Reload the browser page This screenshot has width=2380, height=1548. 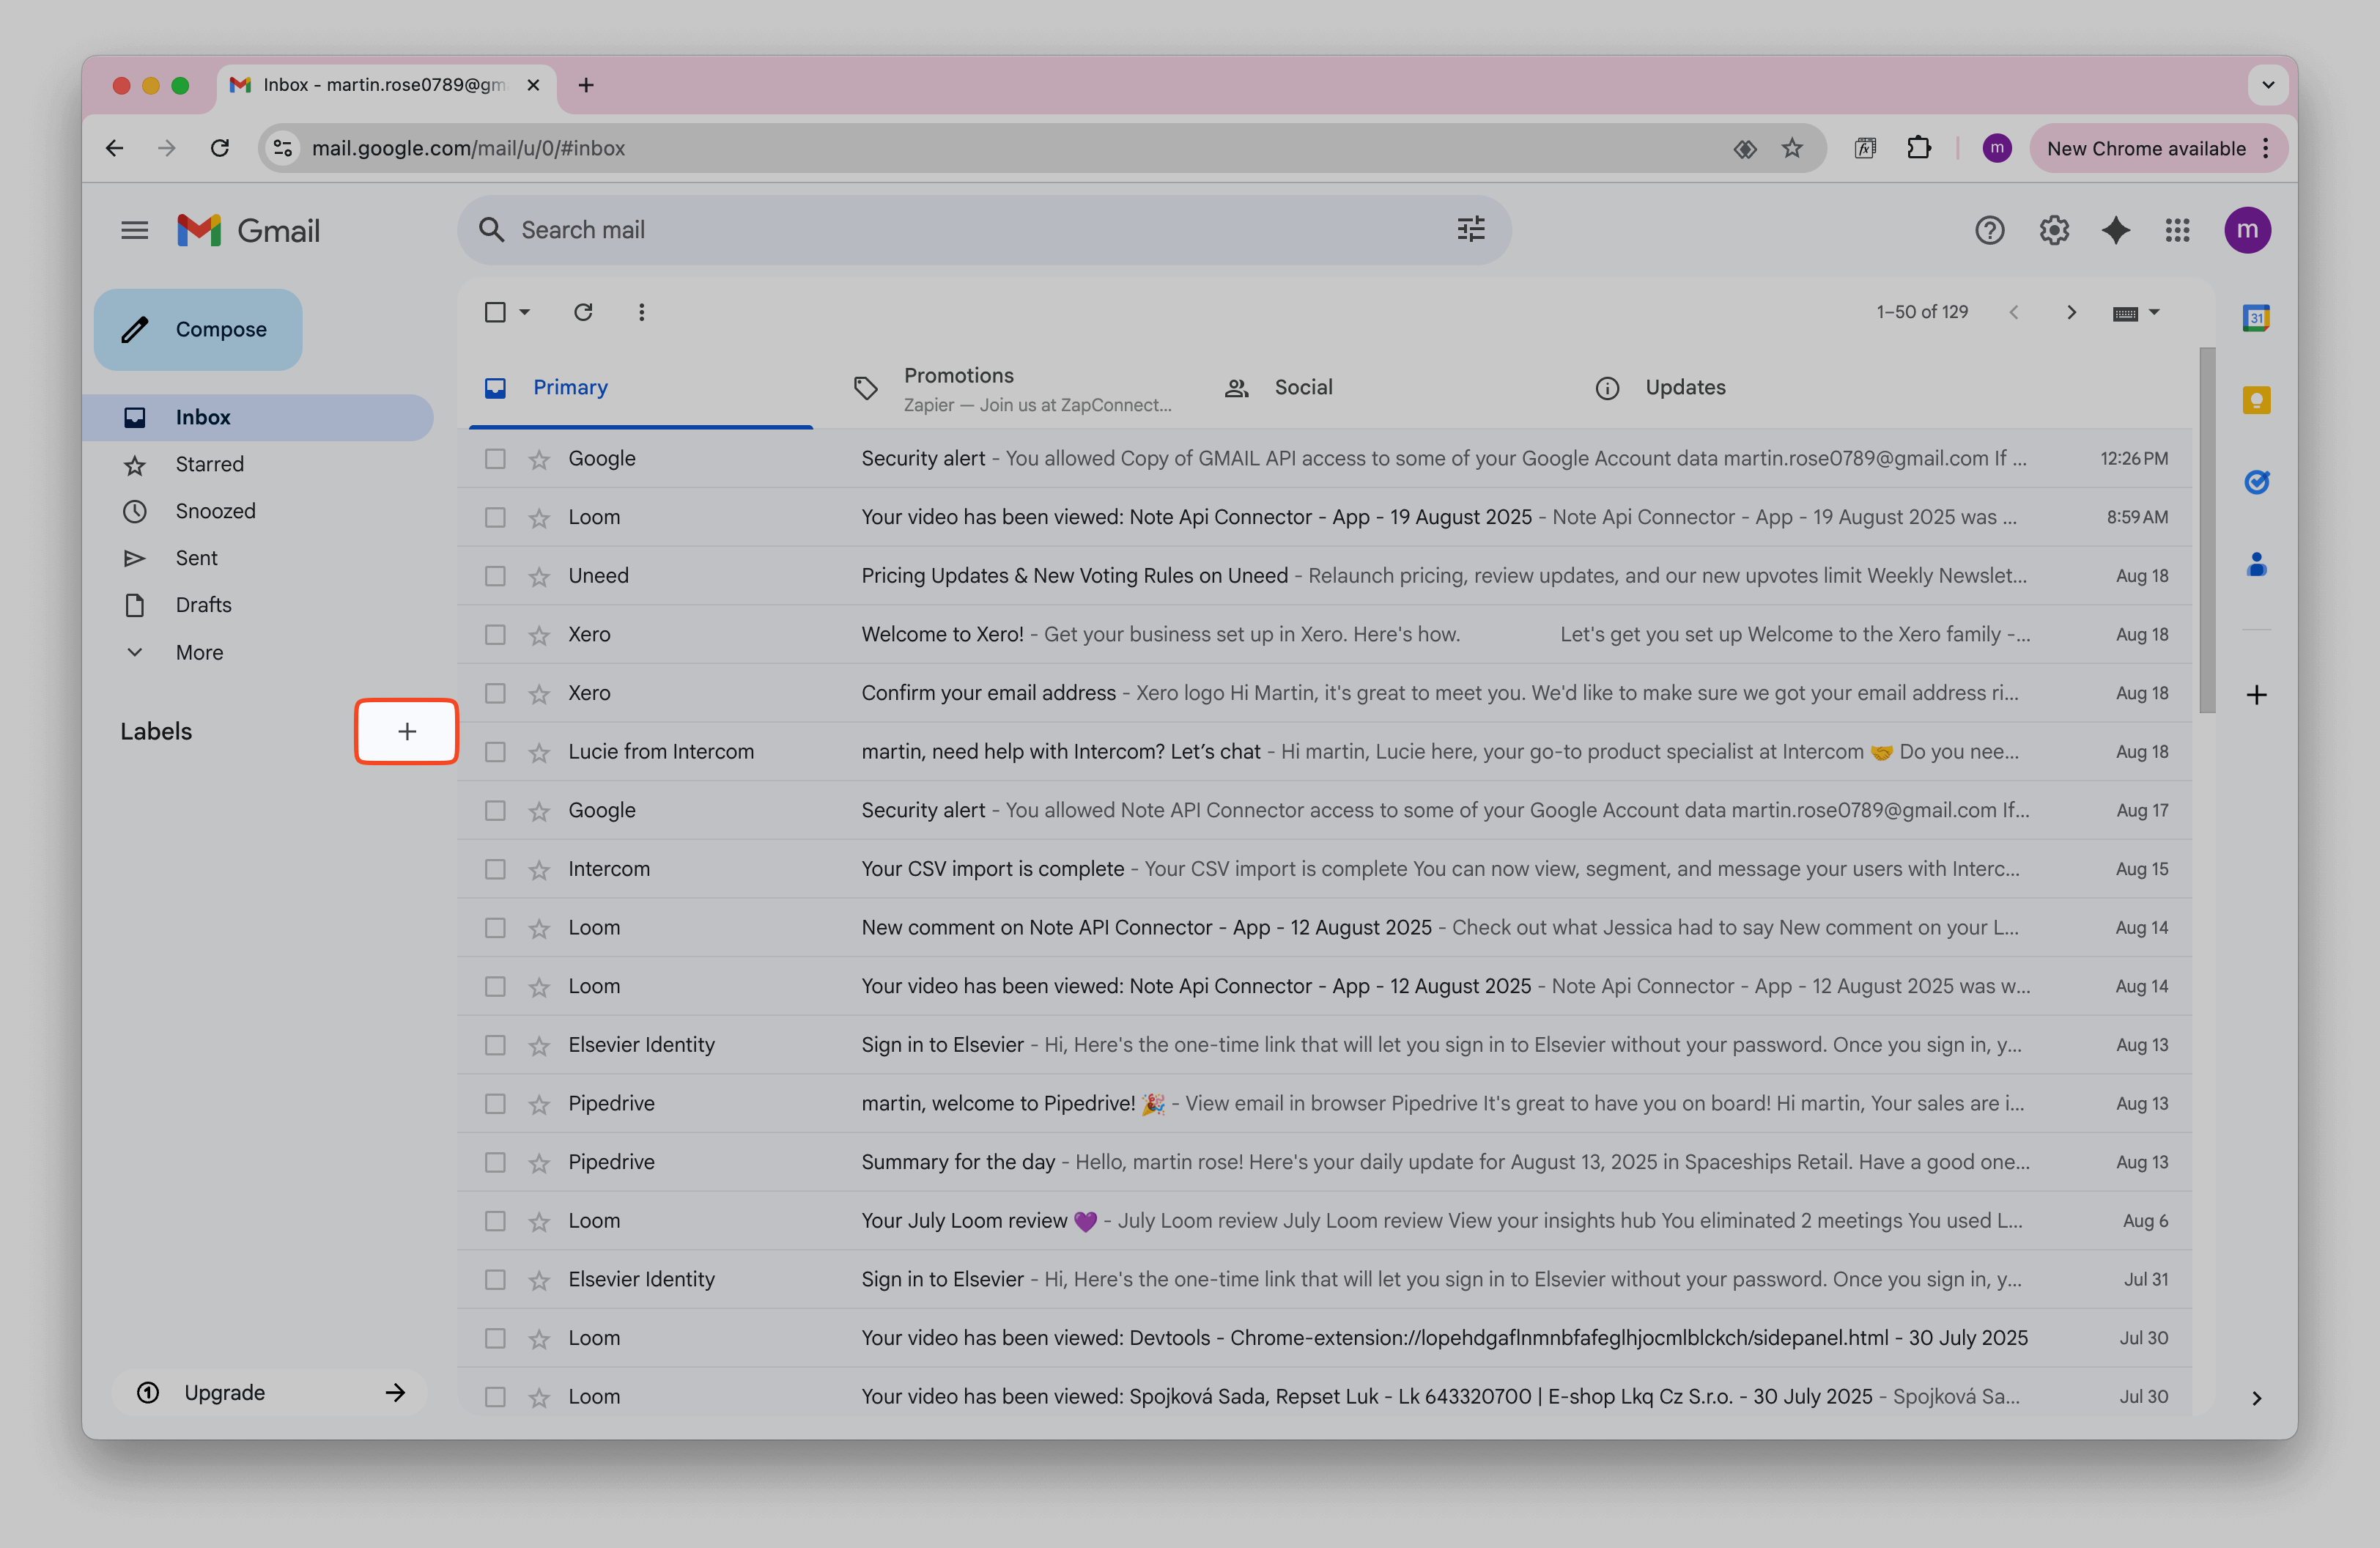click(x=220, y=148)
